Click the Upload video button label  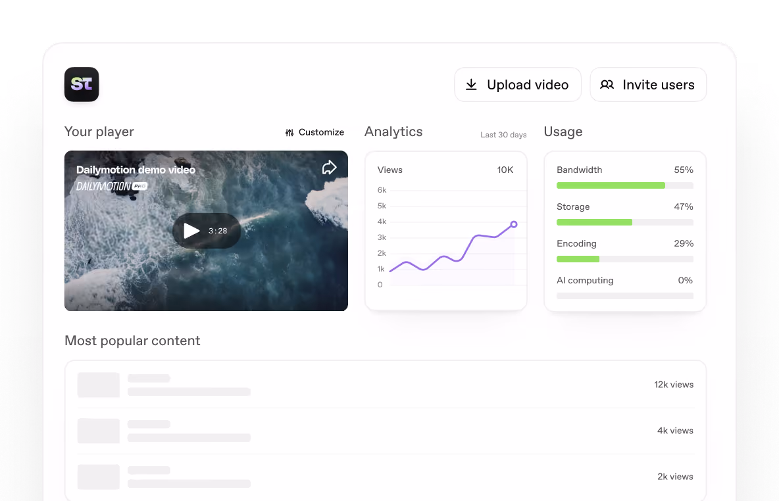coord(528,85)
